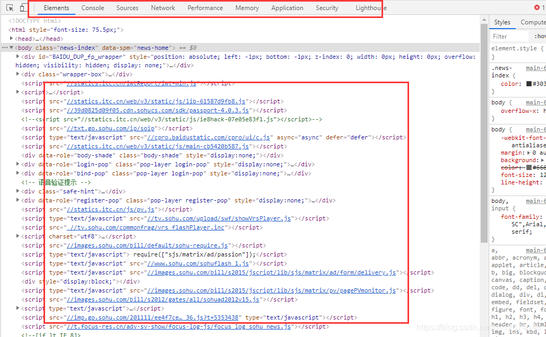Click the Elements panel scroll-up arrow
The height and width of the screenshot is (337, 546).
tap(484, 20)
